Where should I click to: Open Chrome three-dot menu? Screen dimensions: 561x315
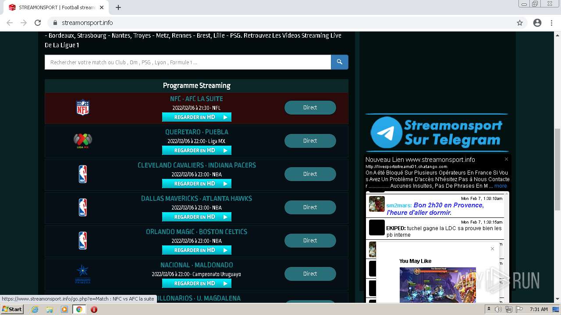(x=551, y=23)
